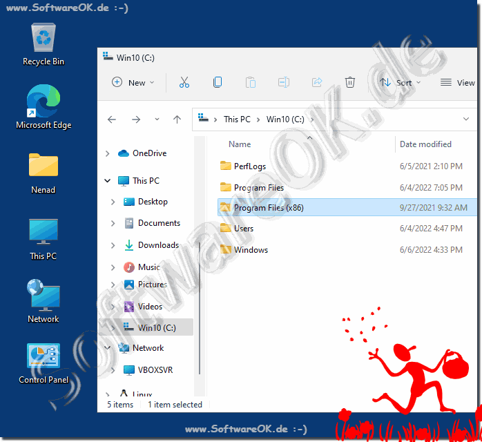Go forward with the right arrow
The height and width of the screenshot is (442, 482).
point(136,119)
